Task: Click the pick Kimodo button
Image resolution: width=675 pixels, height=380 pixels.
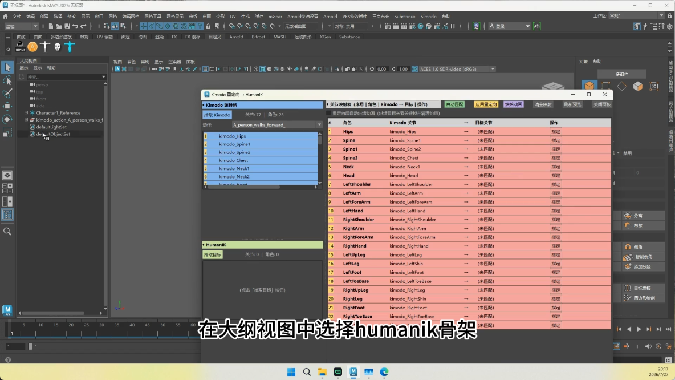Action: [217, 115]
